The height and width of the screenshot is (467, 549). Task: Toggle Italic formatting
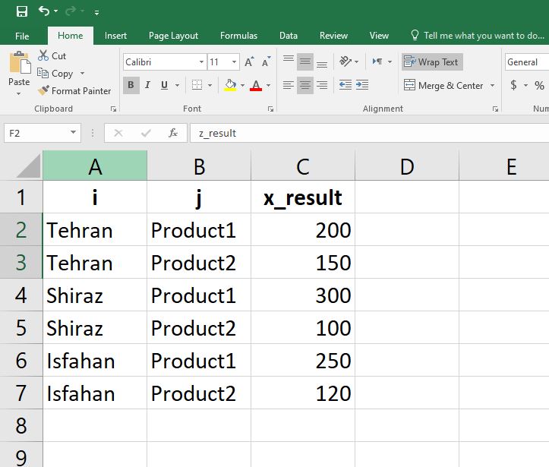coord(147,85)
